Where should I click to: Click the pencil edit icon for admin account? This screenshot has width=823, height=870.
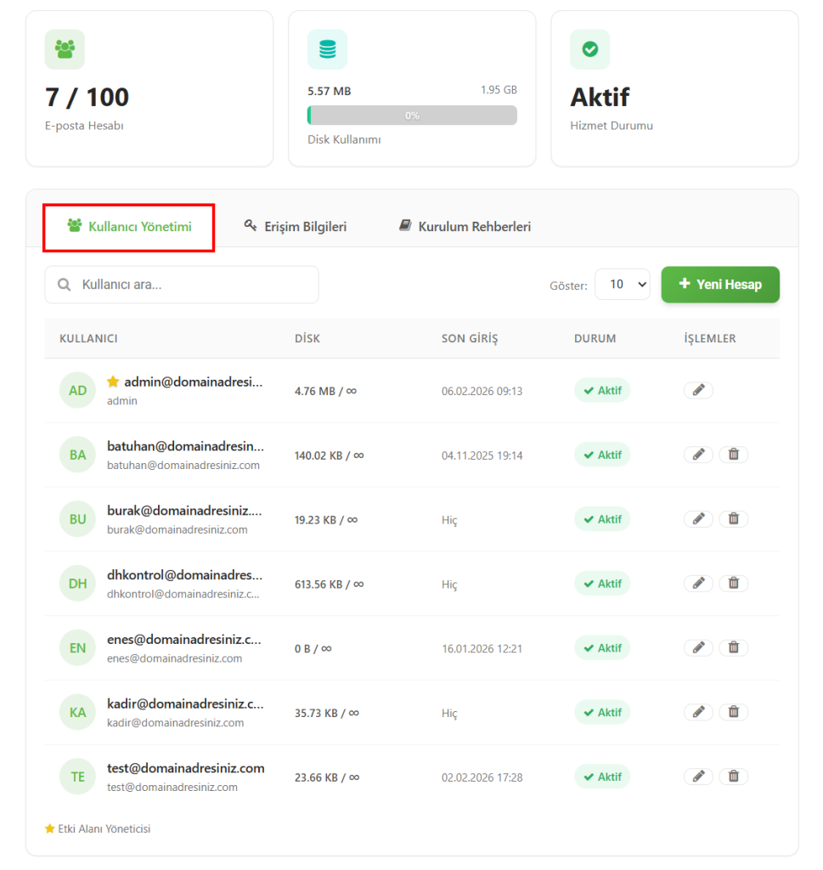[x=698, y=390]
